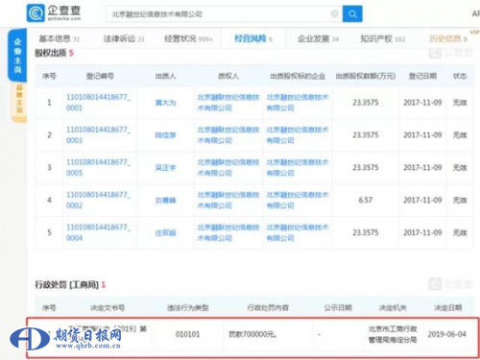Open registration number ending 0003

pyautogui.click(x=98, y=134)
